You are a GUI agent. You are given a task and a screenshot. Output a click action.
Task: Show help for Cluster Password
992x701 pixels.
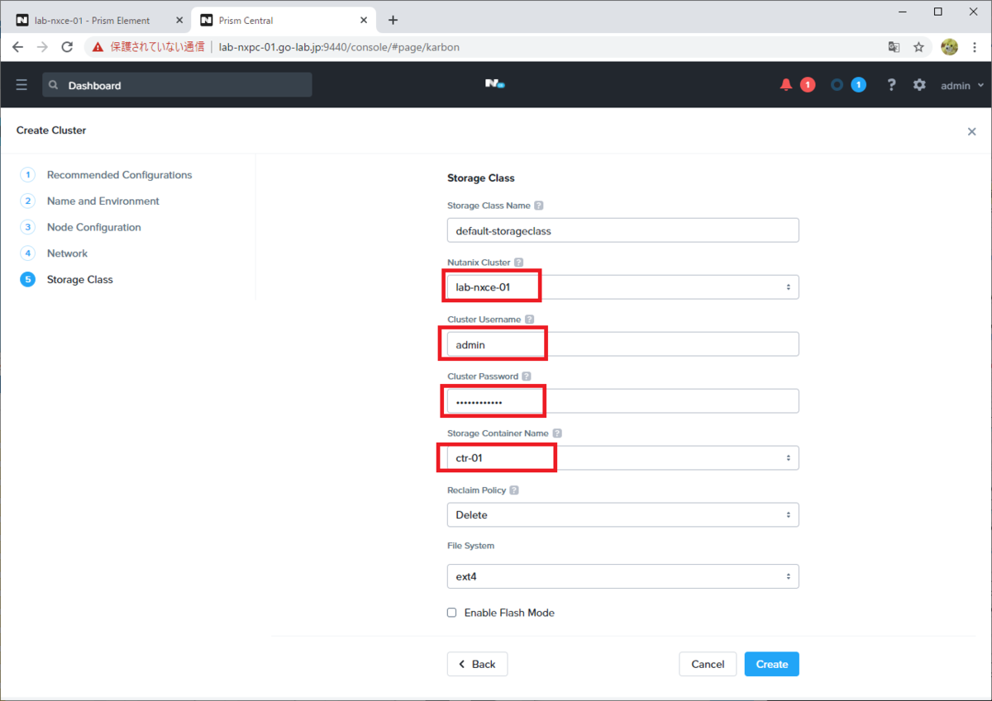click(527, 377)
